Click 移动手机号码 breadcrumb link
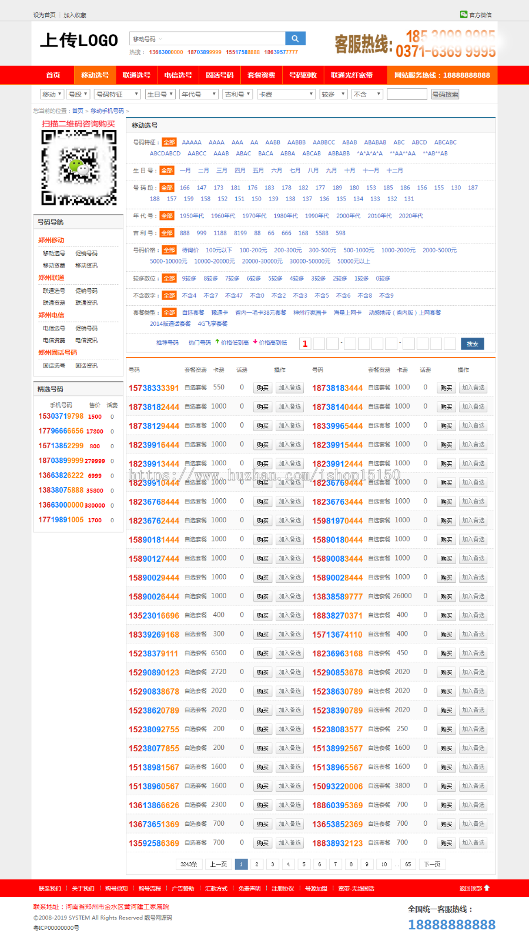 [107, 111]
